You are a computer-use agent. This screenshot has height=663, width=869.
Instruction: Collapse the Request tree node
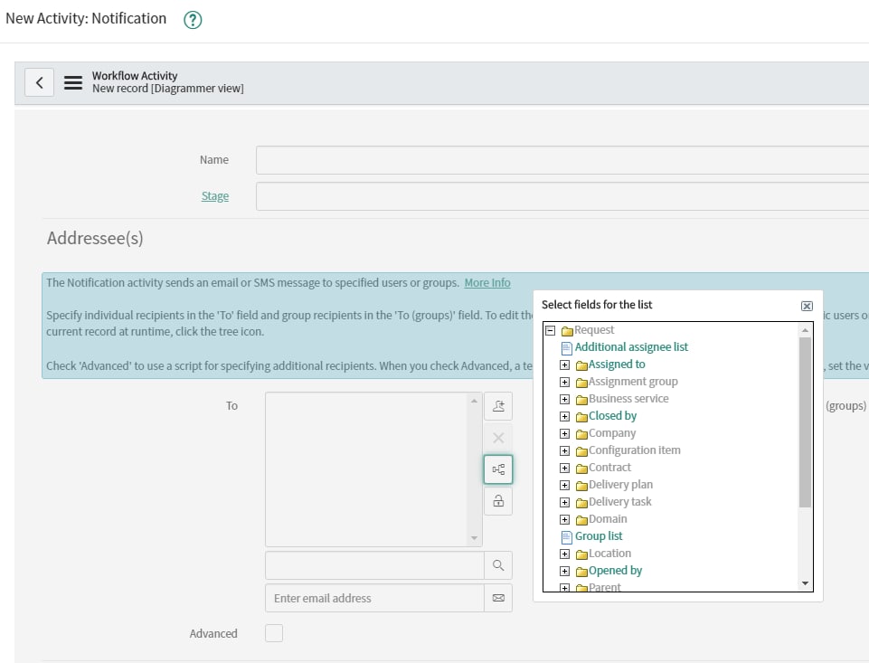click(x=551, y=330)
